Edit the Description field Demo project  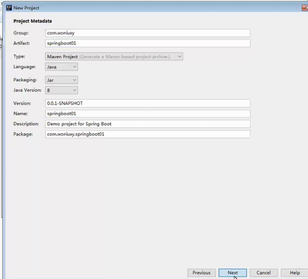pyautogui.click(x=148, y=124)
